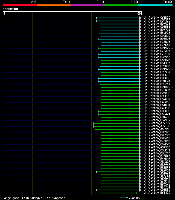Click the cyan ~100% legend segment

(x=155, y=5)
